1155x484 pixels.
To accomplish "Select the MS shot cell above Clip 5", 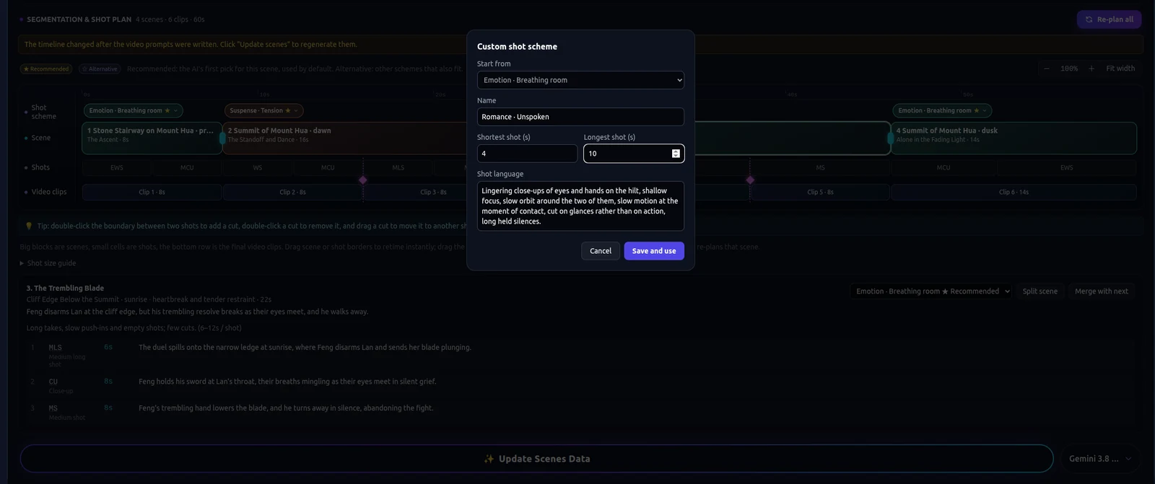I will (x=820, y=167).
